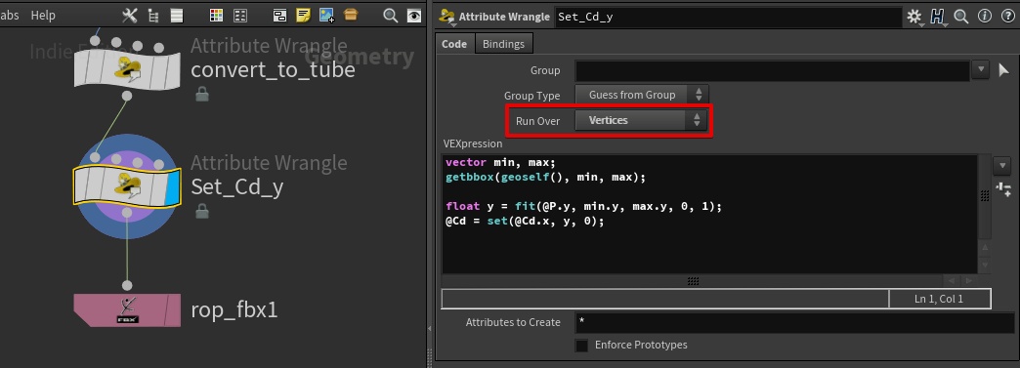Toggle the lock under convert_to_tube
This screenshot has width=1020, height=368.
click(201, 95)
